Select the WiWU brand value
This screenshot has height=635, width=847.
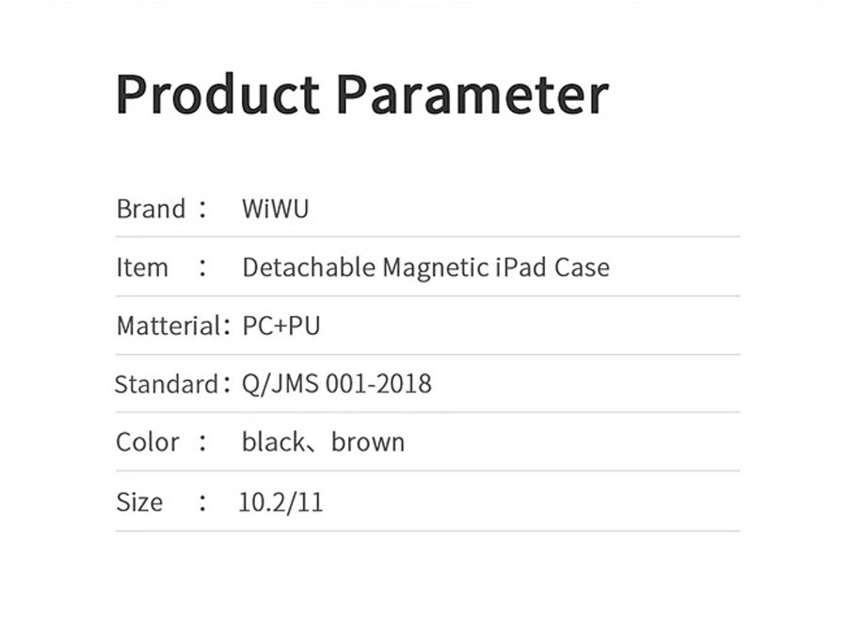276,209
